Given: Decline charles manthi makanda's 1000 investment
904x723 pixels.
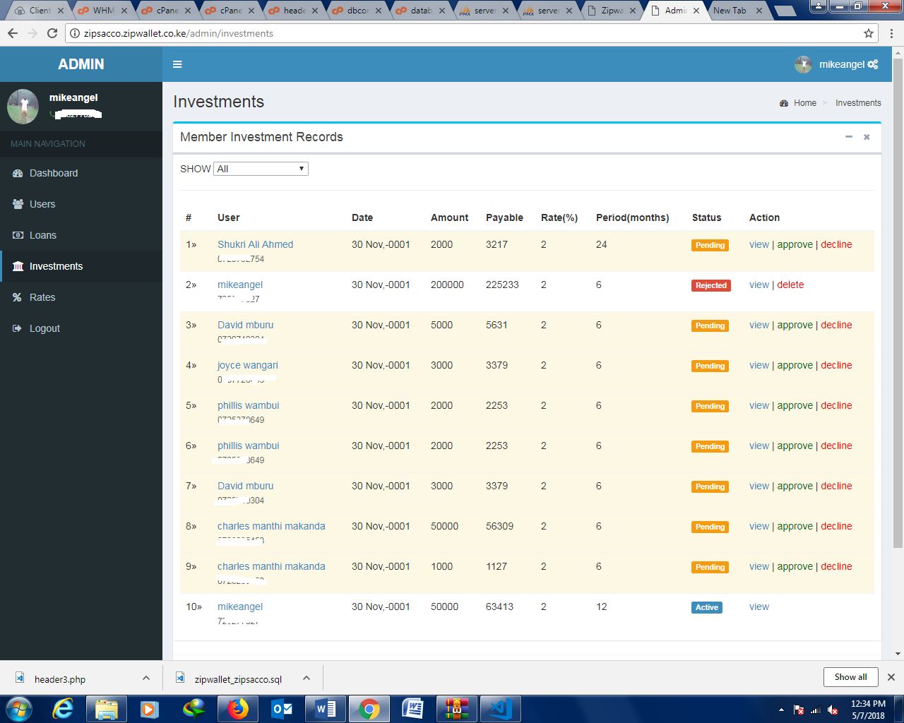Looking at the screenshot, I should click(x=836, y=566).
